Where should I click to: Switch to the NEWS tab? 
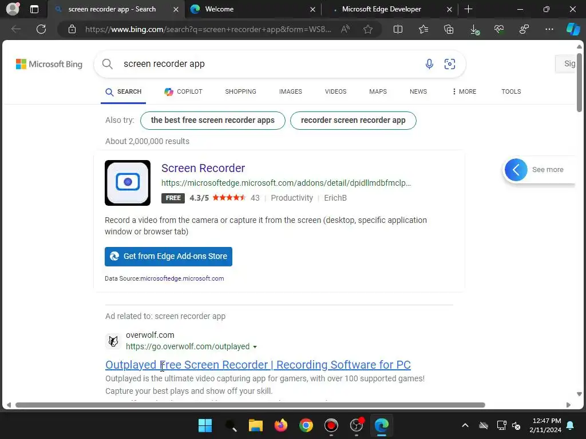[418, 91]
